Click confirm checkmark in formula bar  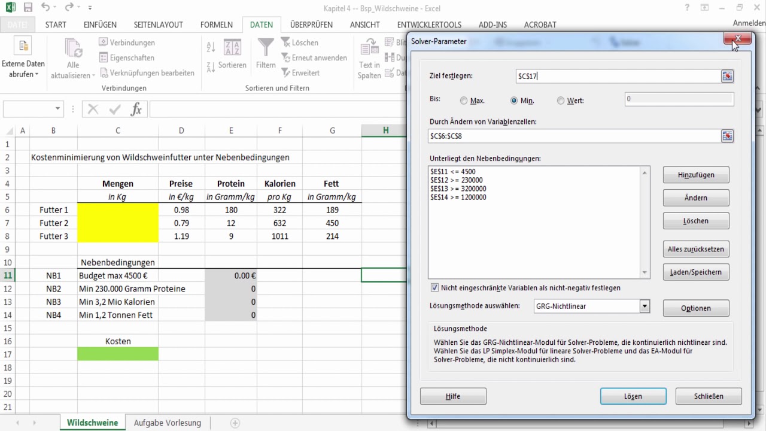click(x=114, y=109)
